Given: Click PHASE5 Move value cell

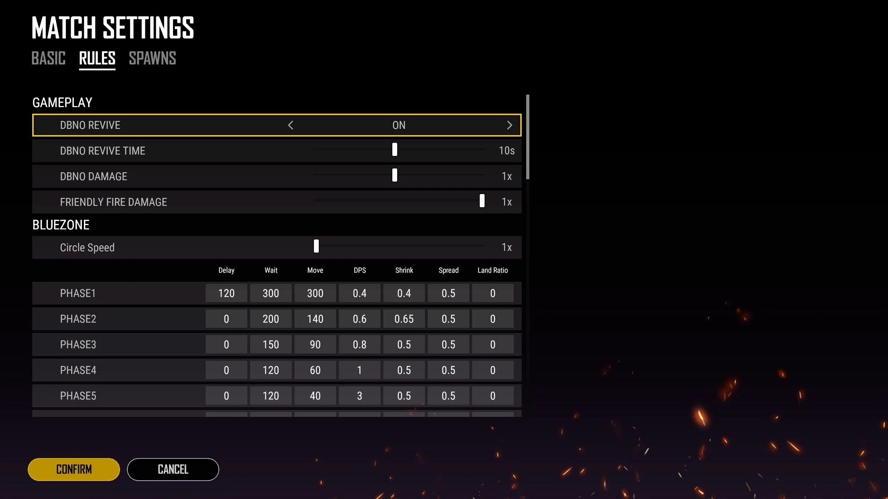Looking at the screenshot, I should pos(315,396).
